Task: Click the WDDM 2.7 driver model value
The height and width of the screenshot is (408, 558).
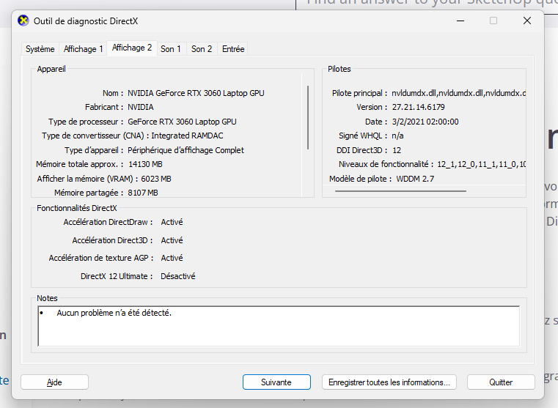Action: (x=415, y=179)
